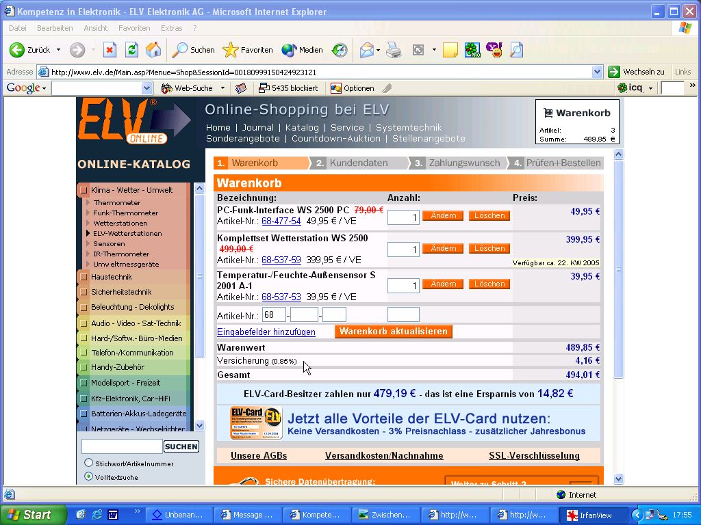This screenshot has height=525, width=701.
Task: Open the Ansicht menu
Action: click(x=96, y=28)
